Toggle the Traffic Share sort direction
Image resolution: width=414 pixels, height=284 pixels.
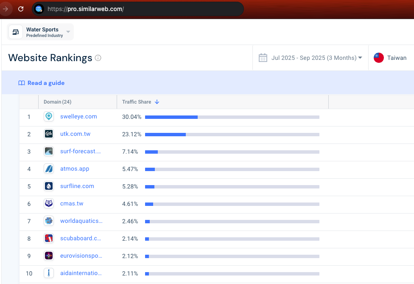pyautogui.click(x=157, y=102)
